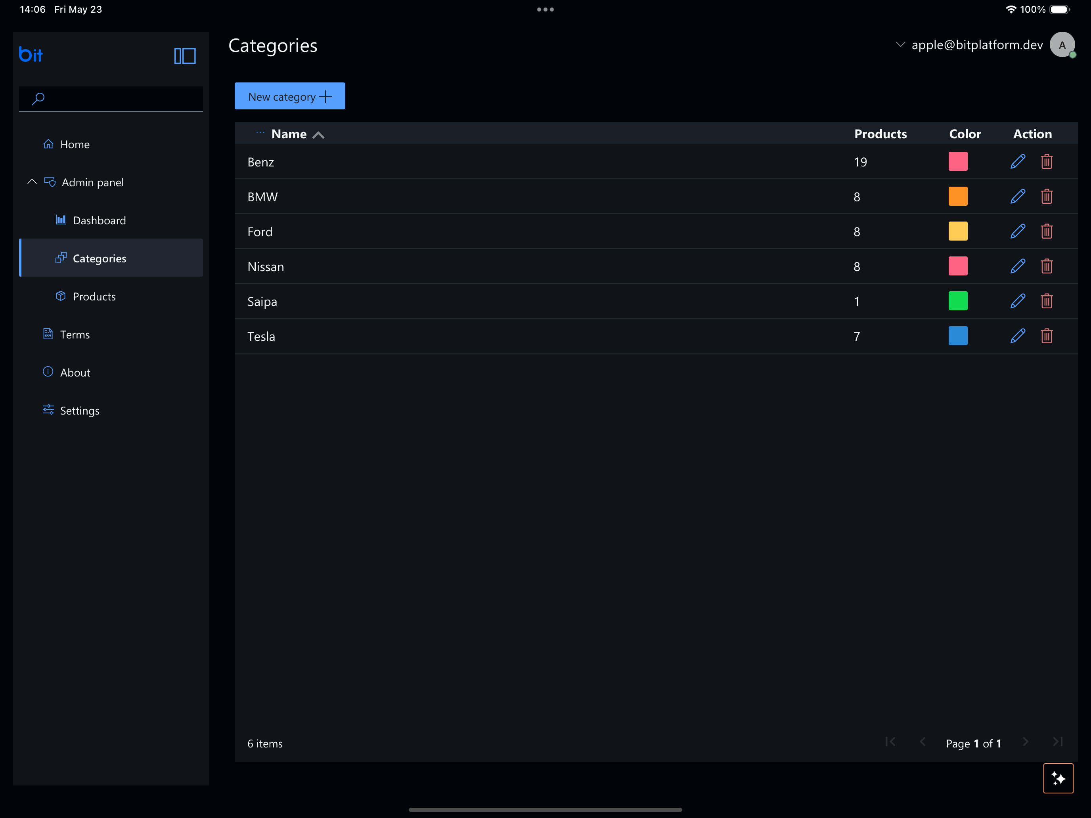
Task: Go to next page arrow
Action: tap(1026, 742)
